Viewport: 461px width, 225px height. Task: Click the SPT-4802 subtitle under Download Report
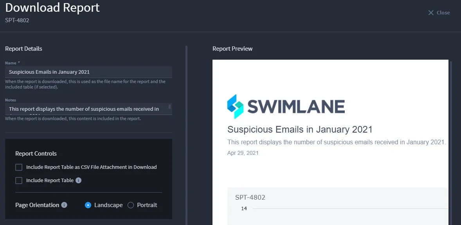coord(17,20)
